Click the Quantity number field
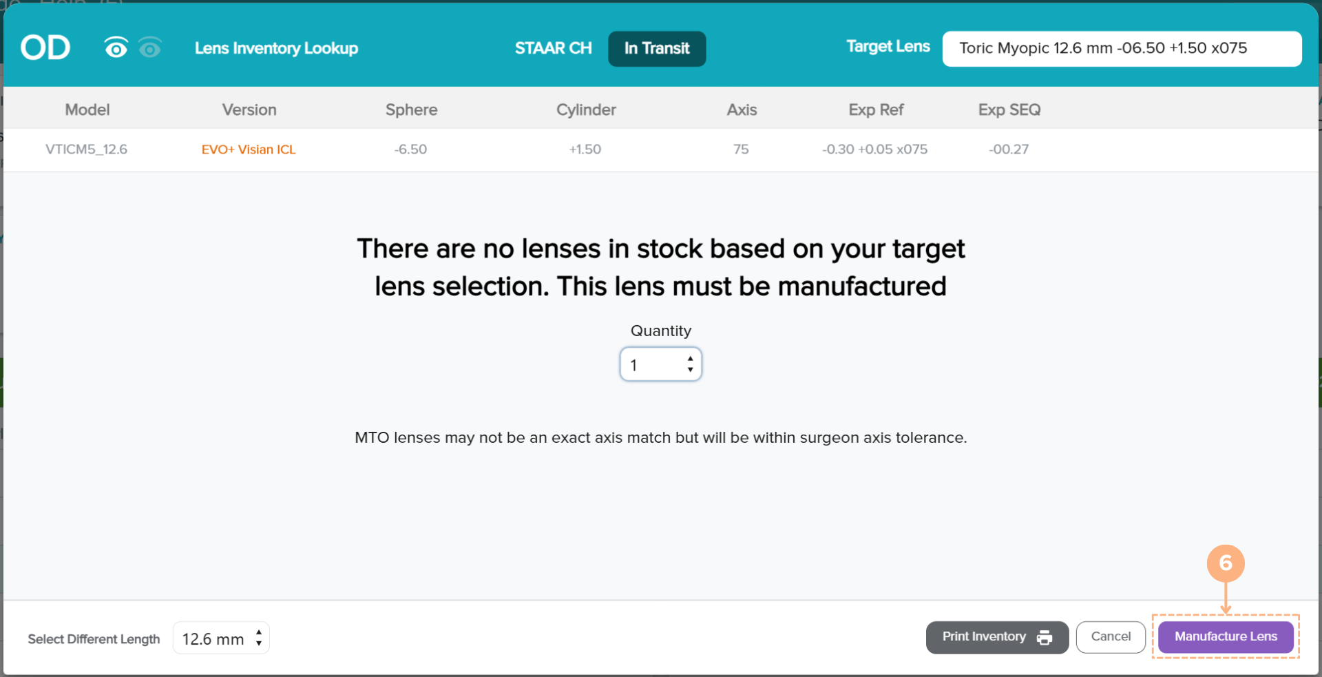Image resolution: width=1322 pixels, height=677 pixels. click(653, 365)
